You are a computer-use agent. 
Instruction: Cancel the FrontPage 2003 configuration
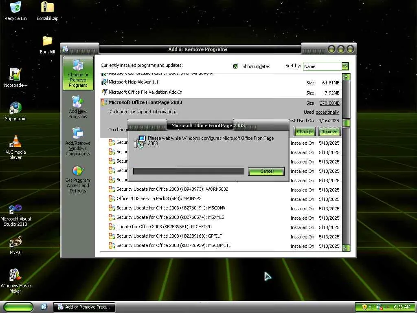click(x=266, y=171)
